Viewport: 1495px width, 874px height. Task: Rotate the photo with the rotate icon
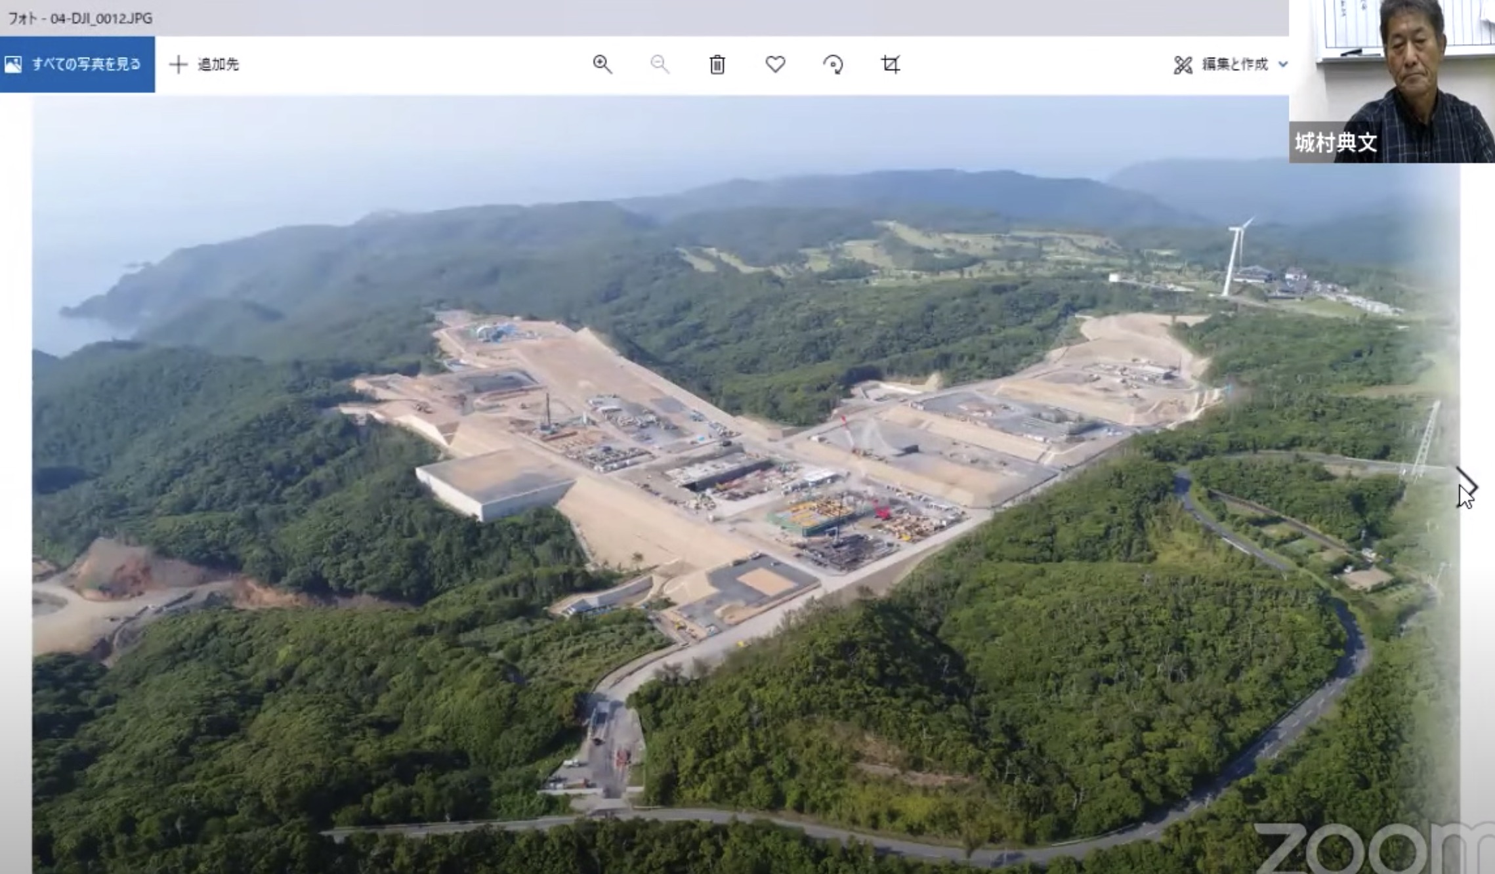pyautogui.click(x=833, y=64)
